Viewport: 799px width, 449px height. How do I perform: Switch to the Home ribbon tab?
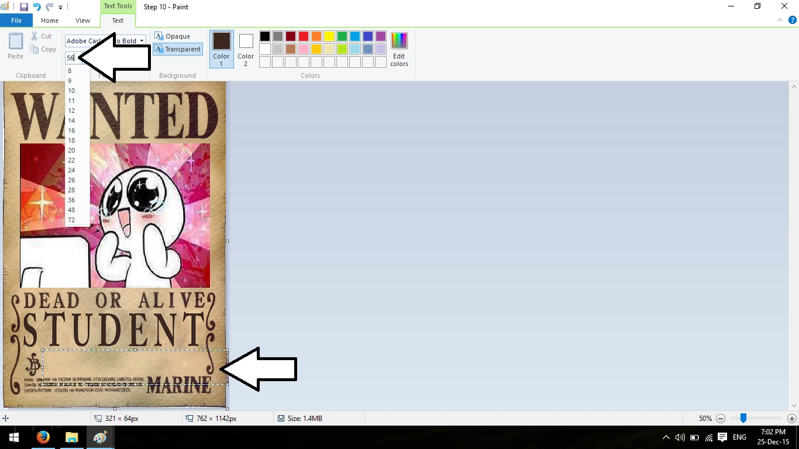[50, 20]
